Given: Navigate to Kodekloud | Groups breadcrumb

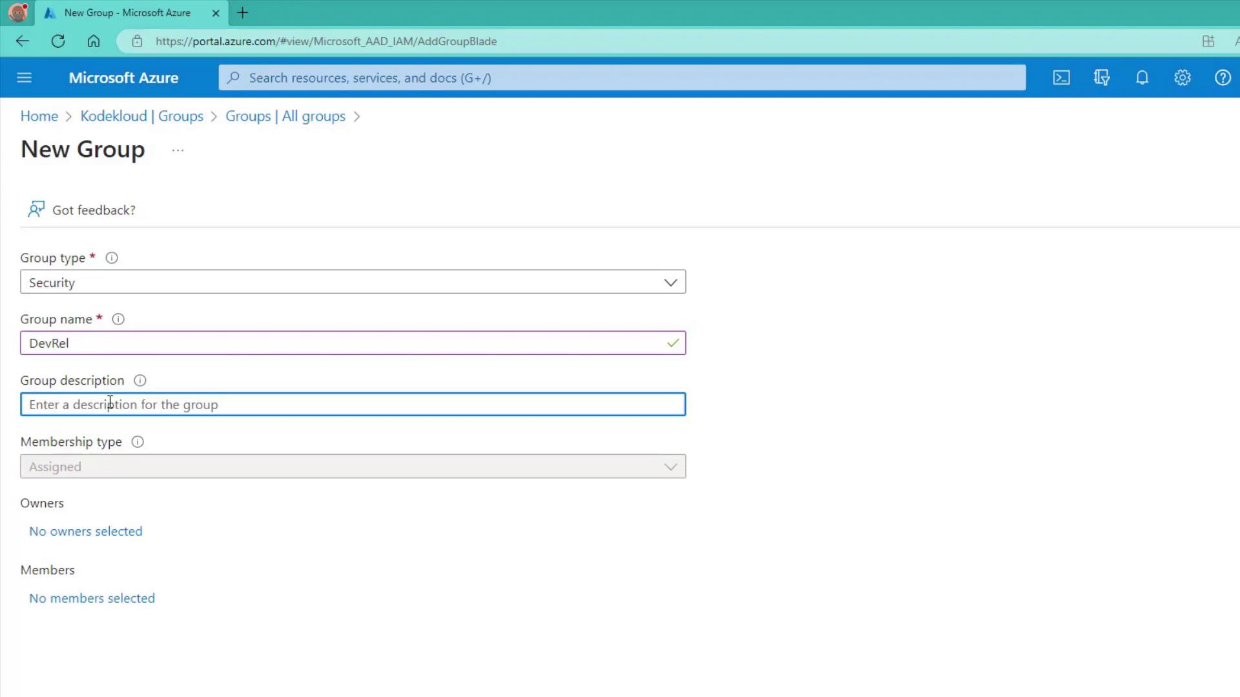Looking at the screenshot, I should click(141, 116).
